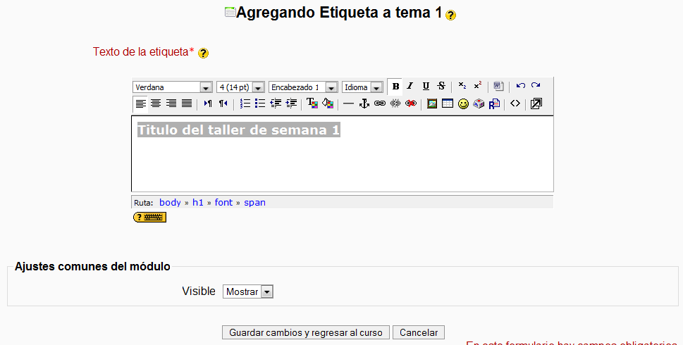This screenshot has height=345, width=683.
Task: Pick a text font color
Action: (x=312, y=103)
